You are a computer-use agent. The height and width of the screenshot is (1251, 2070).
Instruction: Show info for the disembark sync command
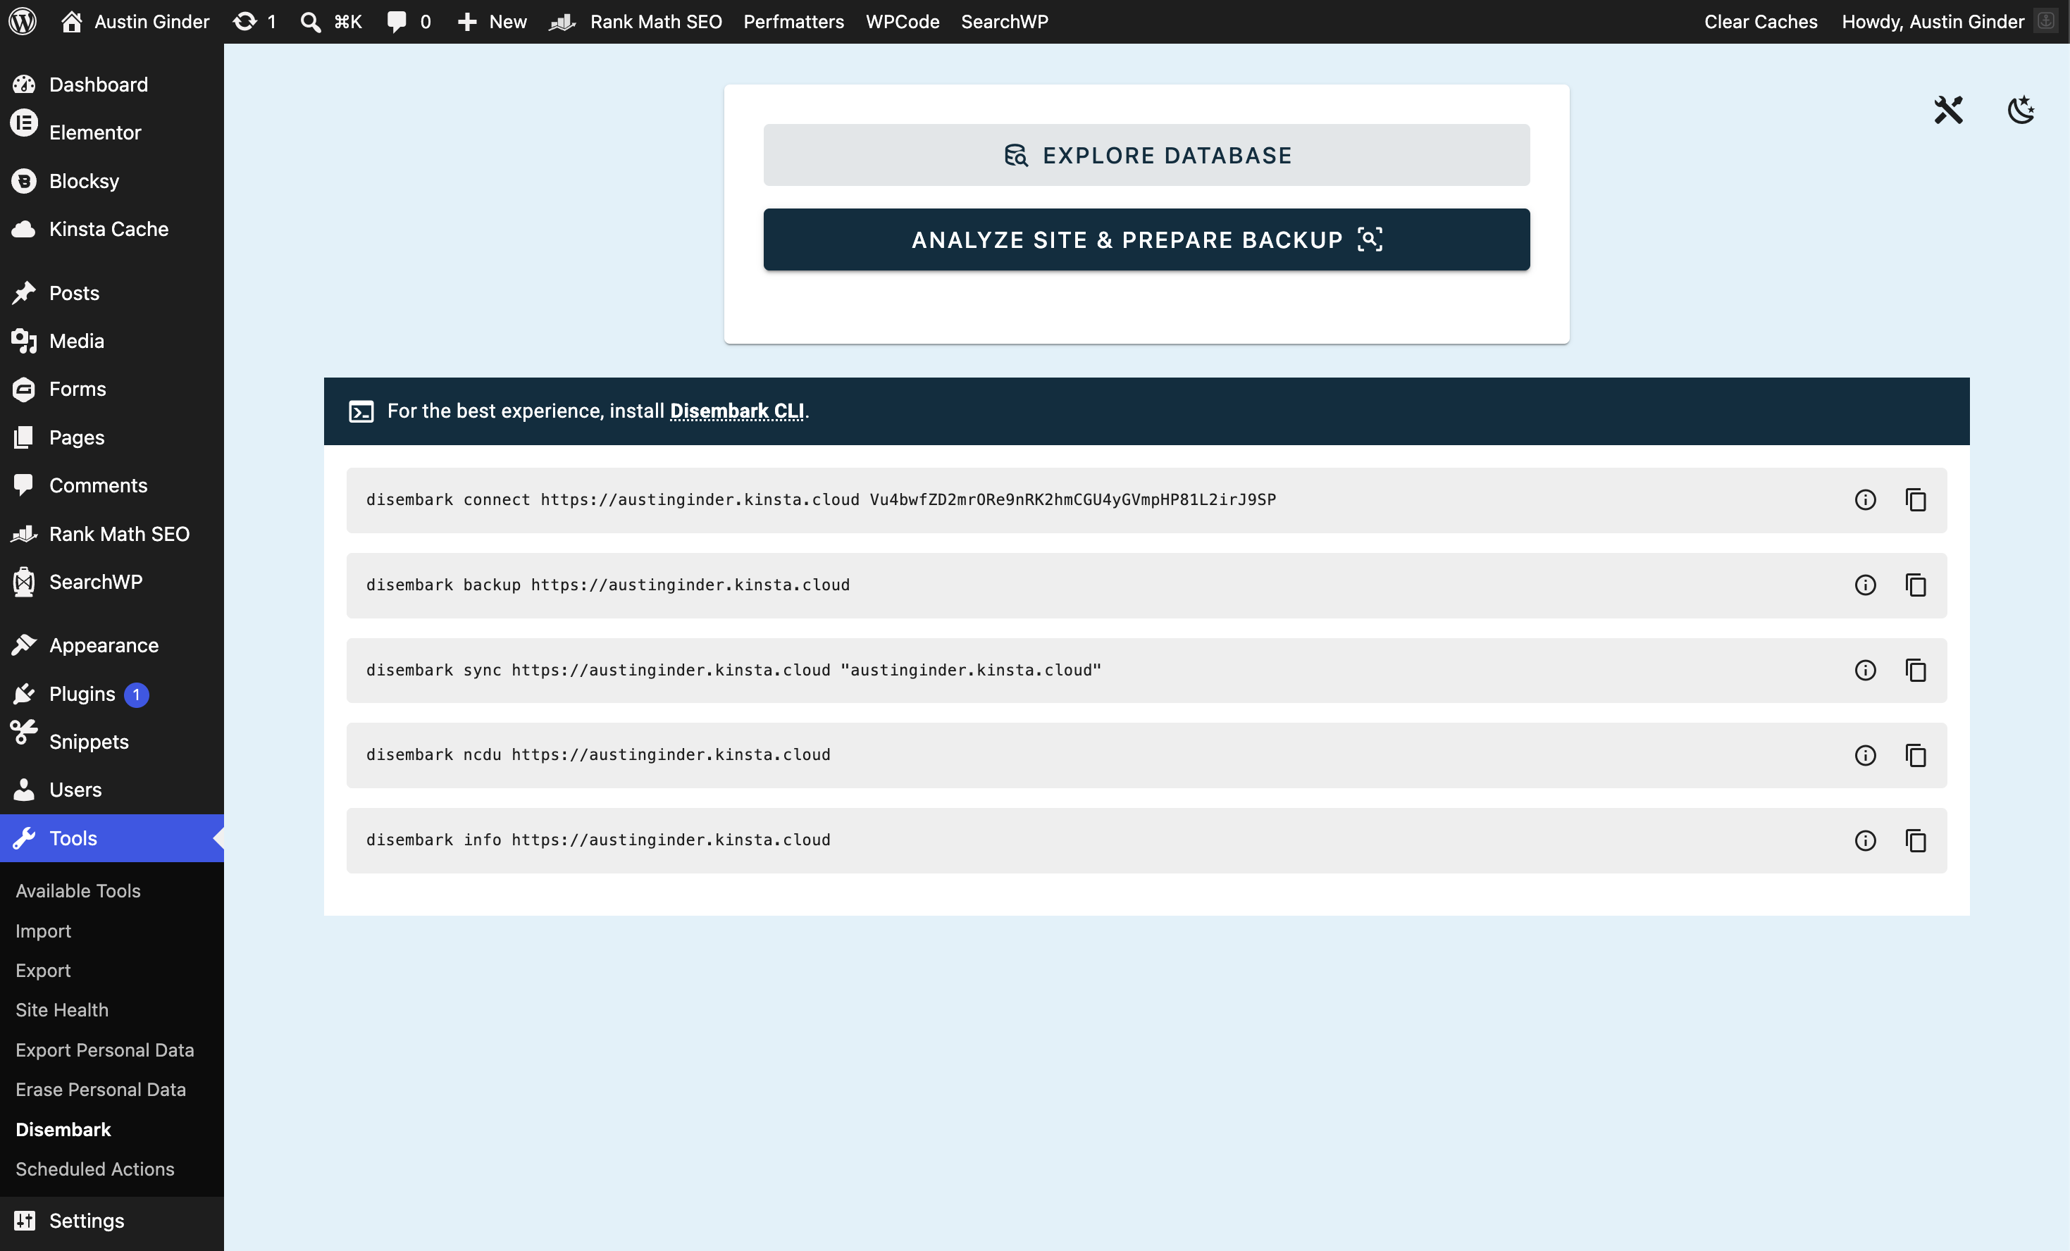tap(1865, 670)
